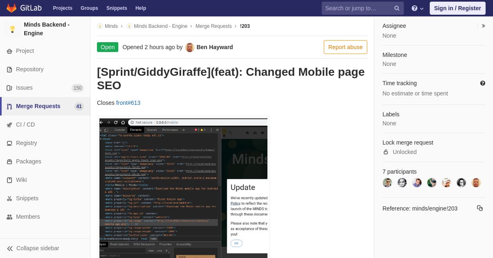This screenshot has width=493, height=258.
Task: Click Ben Hayward's avatar near the title
Action: 190,47
